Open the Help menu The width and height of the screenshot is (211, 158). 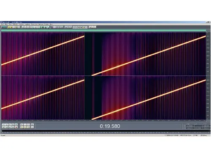pos(51,24)
